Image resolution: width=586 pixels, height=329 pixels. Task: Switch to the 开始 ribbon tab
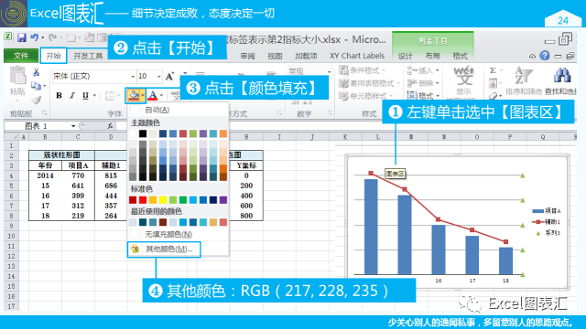(x=53, y=56)
